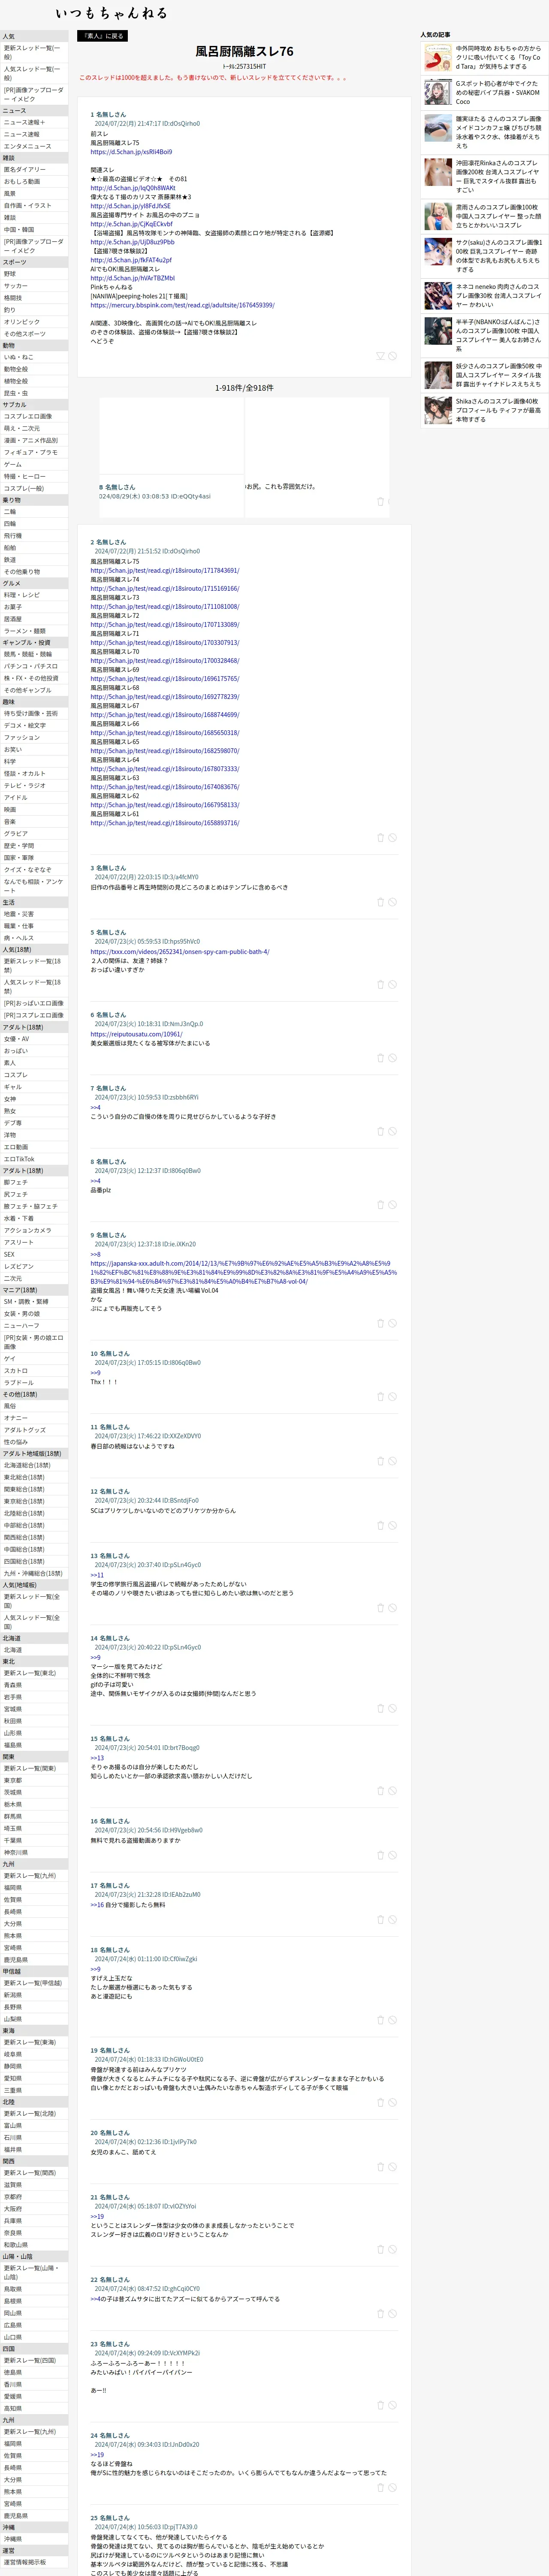This screenshot has width=549, height=2576.
Task: Click the block icon on post 5
Action: tap(392, 985)
